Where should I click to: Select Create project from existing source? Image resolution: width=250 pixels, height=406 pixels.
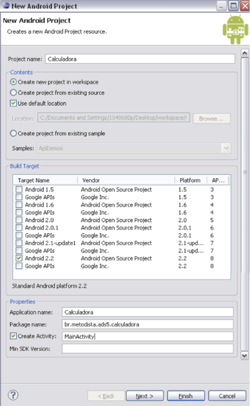13,92
